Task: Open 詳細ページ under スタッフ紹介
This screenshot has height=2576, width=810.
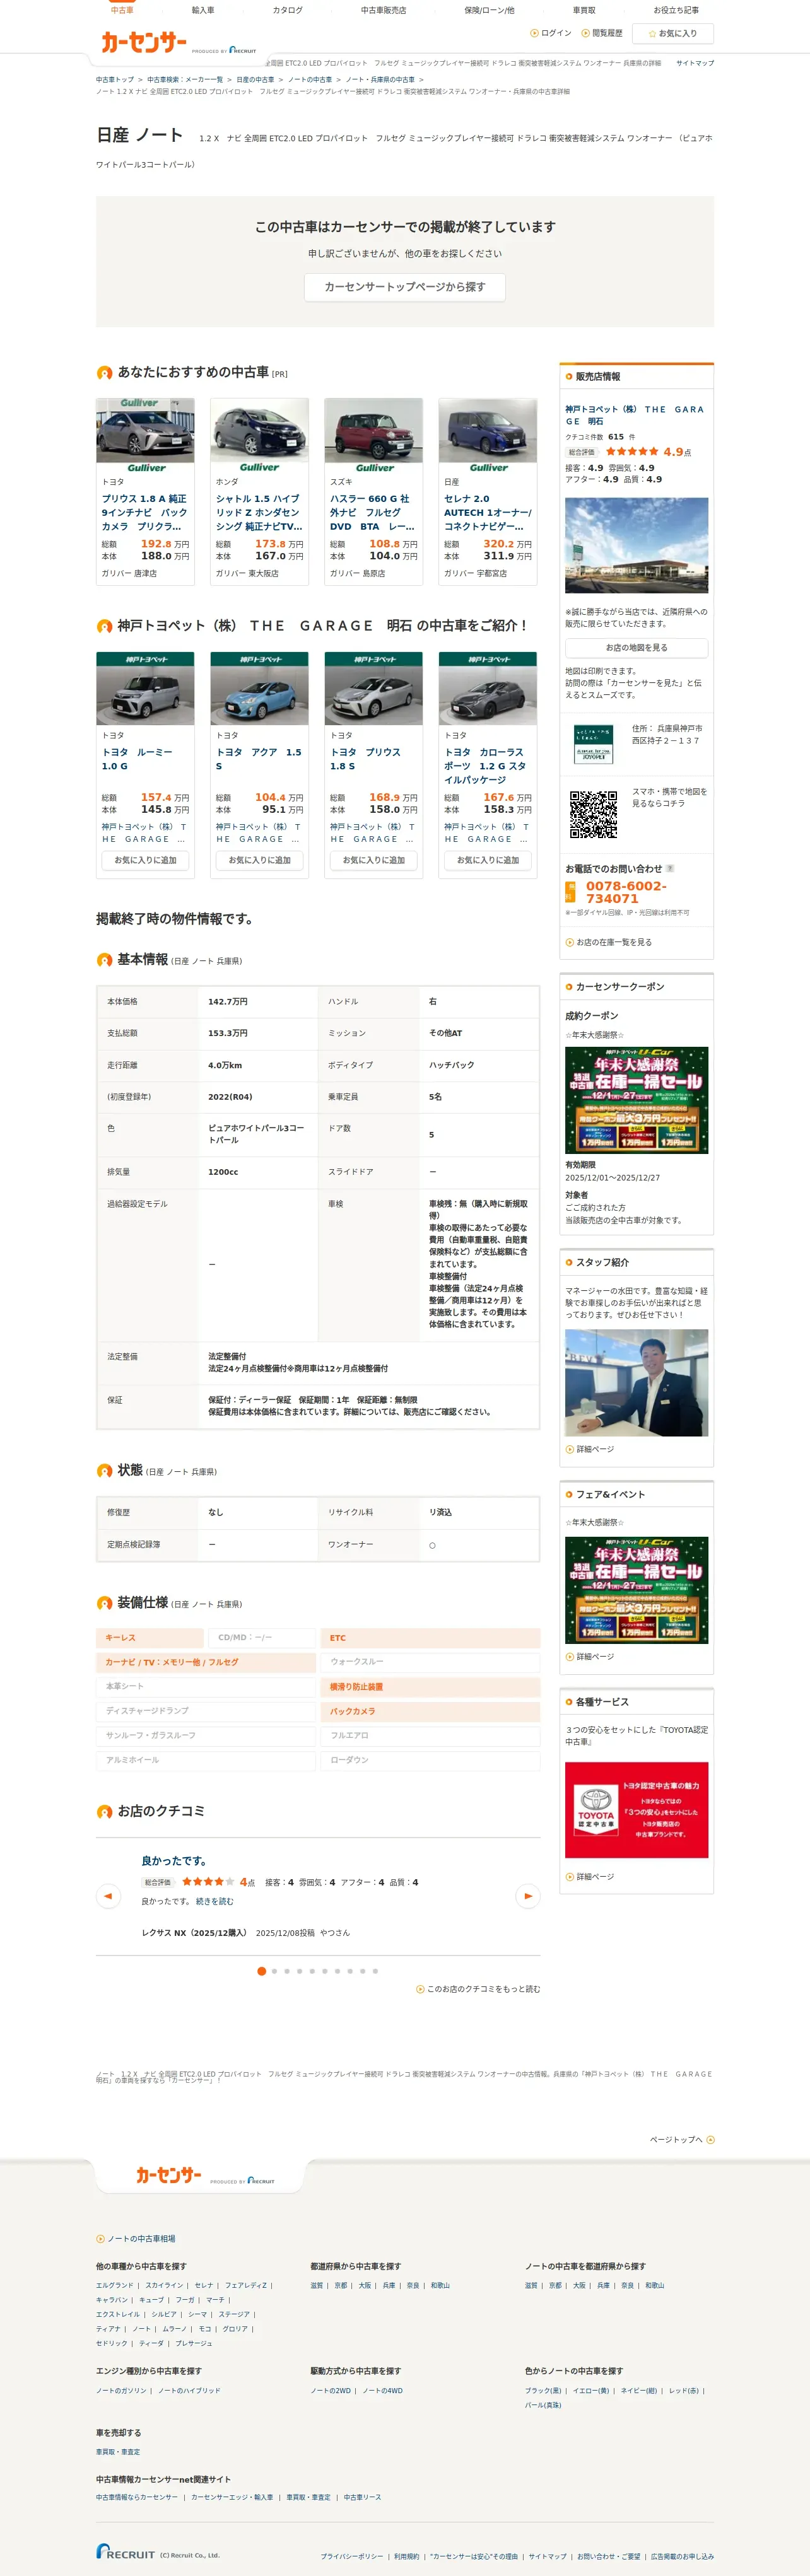Action: [x=590, y=1449]
